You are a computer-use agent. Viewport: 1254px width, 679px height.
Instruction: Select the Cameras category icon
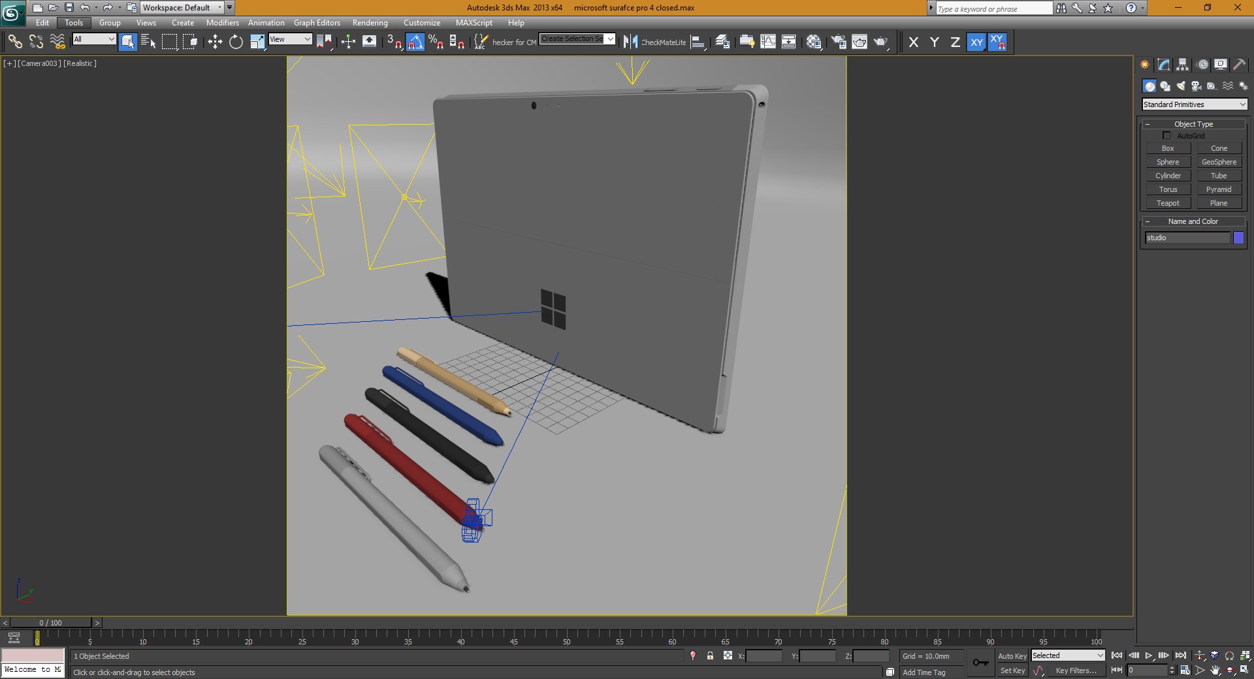1197,86
